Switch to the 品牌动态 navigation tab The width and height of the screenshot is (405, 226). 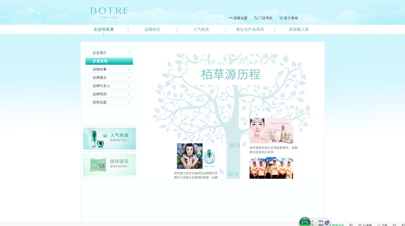152,29
